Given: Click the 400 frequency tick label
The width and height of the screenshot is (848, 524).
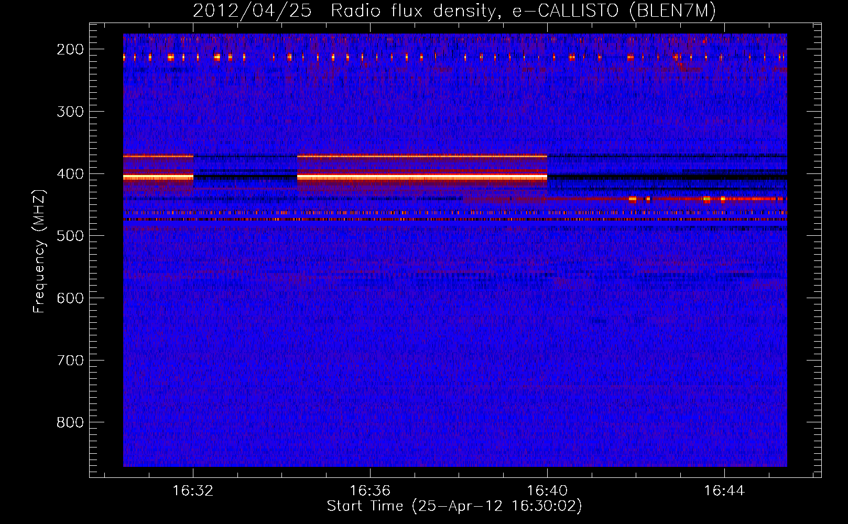Looking at the screenshot, I should (x=70, y=174).
